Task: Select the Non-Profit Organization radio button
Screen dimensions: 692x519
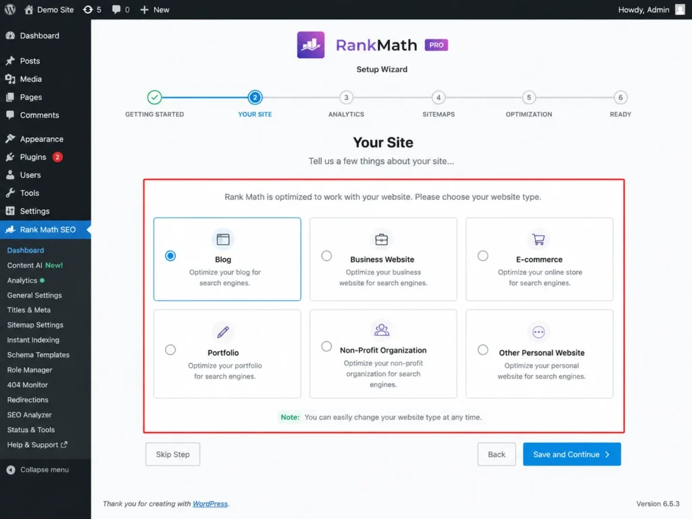Action: tap(326, 346)
